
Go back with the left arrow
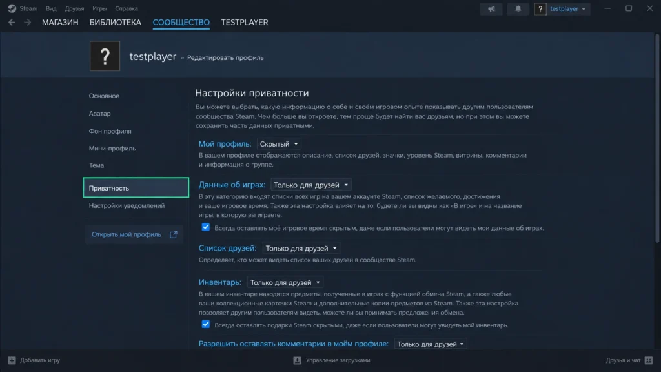[x=12, y=23]
